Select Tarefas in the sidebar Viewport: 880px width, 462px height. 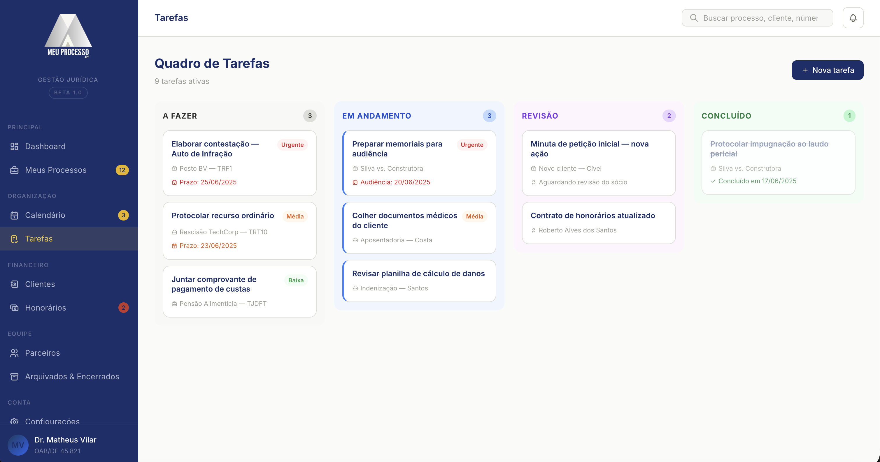coord(69,239)
